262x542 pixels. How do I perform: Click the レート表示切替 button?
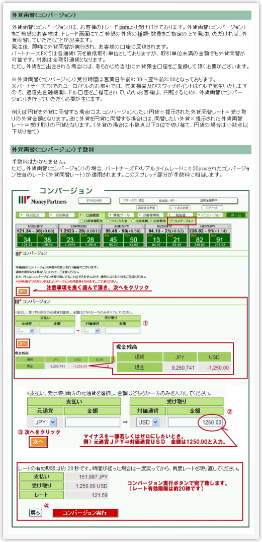point(180,208)
